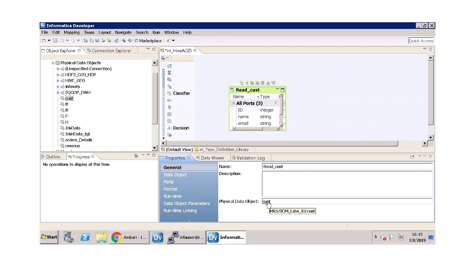Expand the infasats connection node
475x267 pixels.
click(58, 87)
